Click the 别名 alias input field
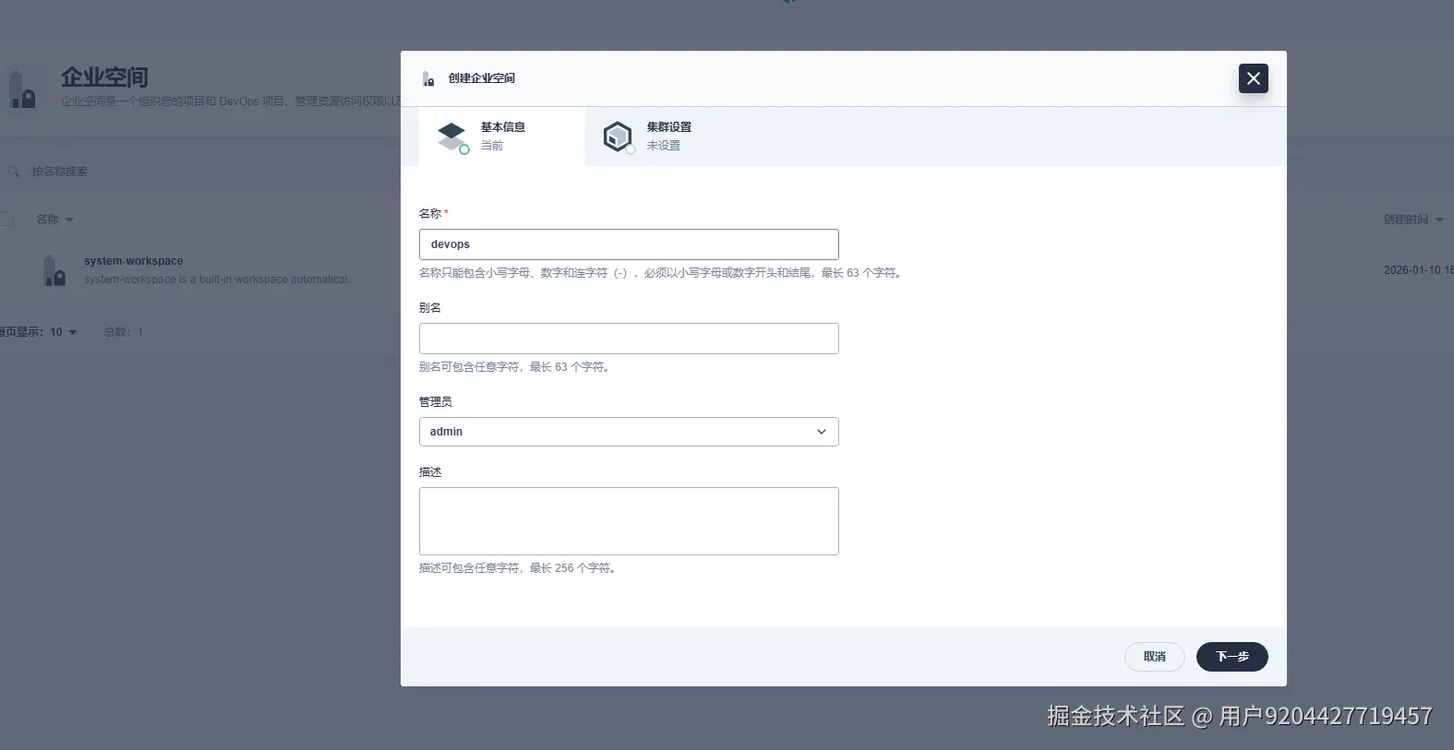Image resolution: width=1454 pixels, height=750 pixels. coord(629,339)
